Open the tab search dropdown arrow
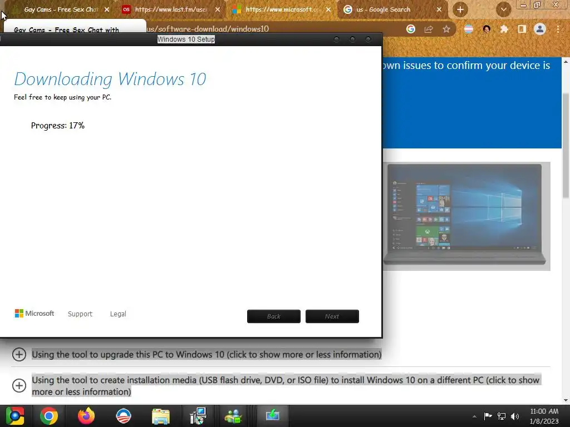The width and height of the screenshot is (570, 427). click(x=503, y=9)
